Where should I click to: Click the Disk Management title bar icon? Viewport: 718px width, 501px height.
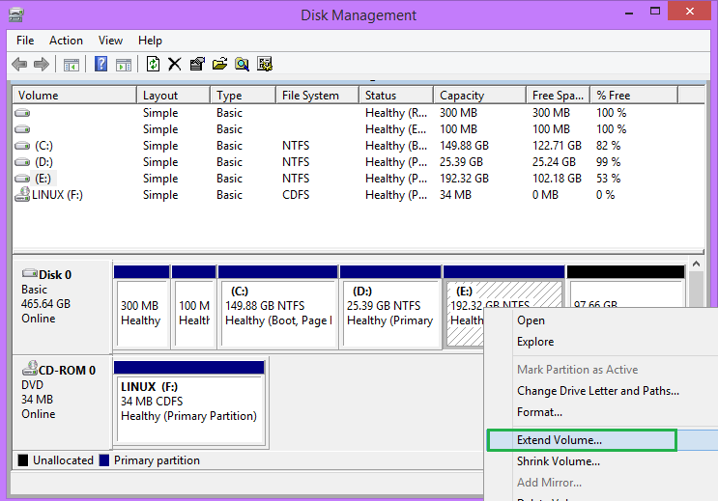tap(16, 14)
